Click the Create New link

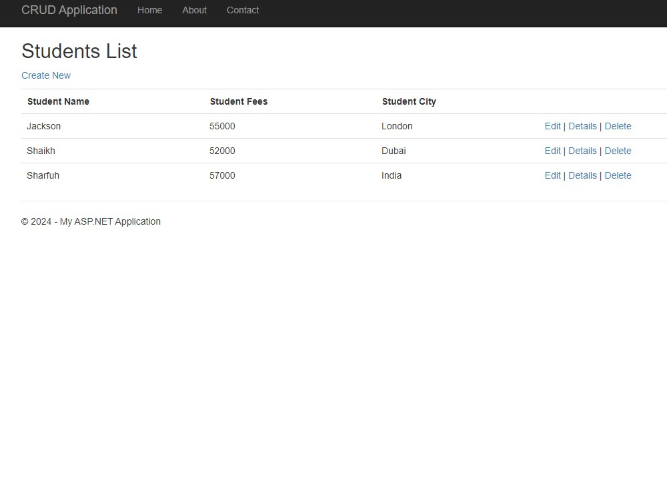[46, 75]
